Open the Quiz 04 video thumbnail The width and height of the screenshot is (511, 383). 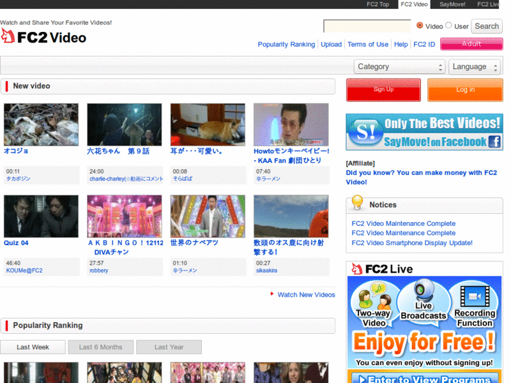(41, 216)
